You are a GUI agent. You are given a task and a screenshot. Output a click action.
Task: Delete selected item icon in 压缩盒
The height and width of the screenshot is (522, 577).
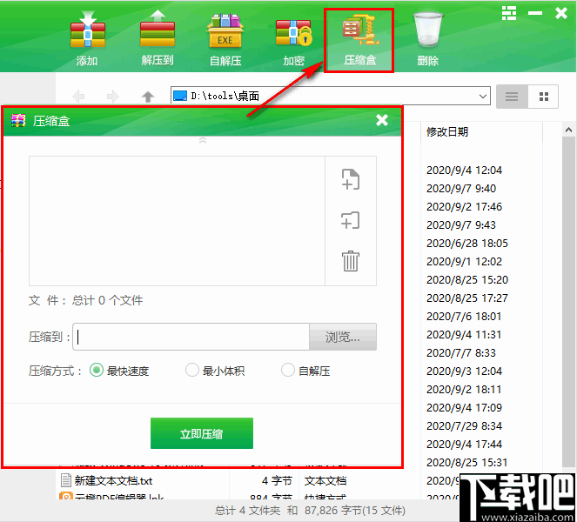pos(351,261)
